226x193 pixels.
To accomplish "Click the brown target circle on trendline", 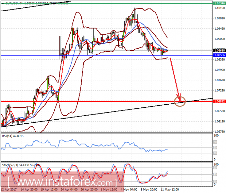I will 180,102.
